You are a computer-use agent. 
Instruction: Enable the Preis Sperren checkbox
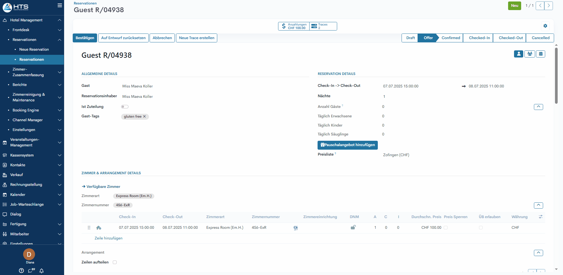pyautogui.click(x=446, y=228)
